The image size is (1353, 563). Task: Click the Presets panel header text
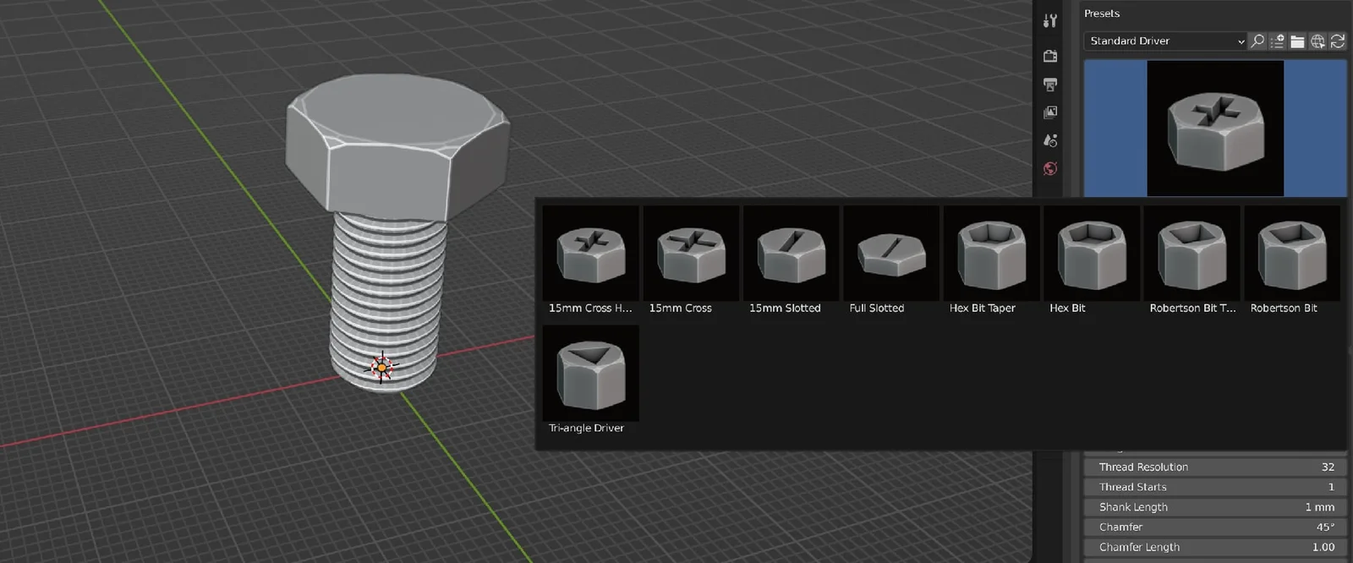click(1102, 14)
